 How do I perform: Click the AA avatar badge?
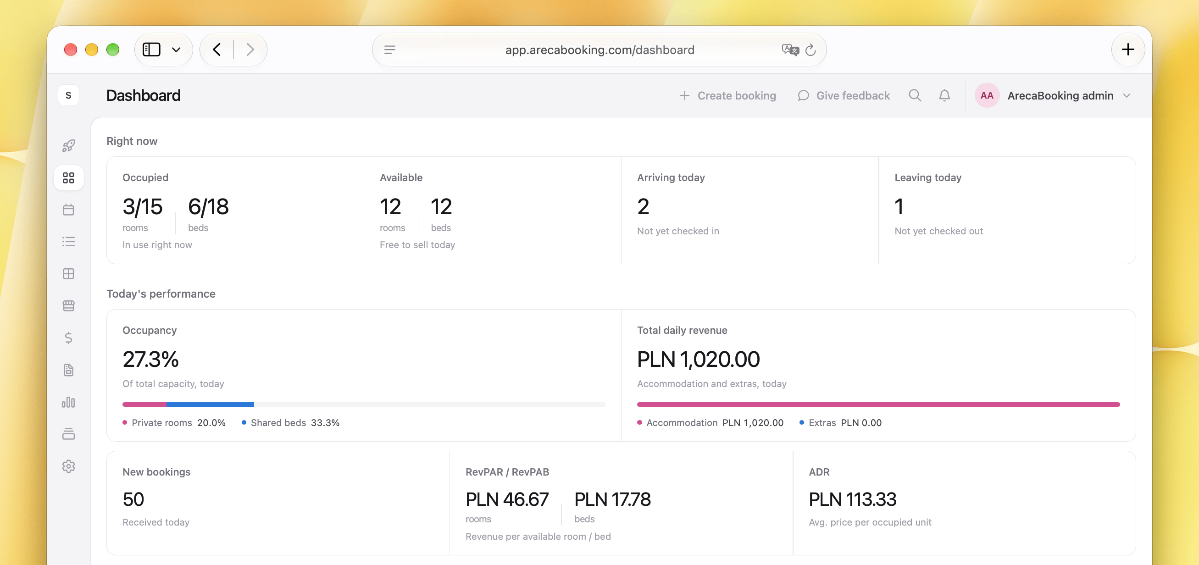coord(987,95)
